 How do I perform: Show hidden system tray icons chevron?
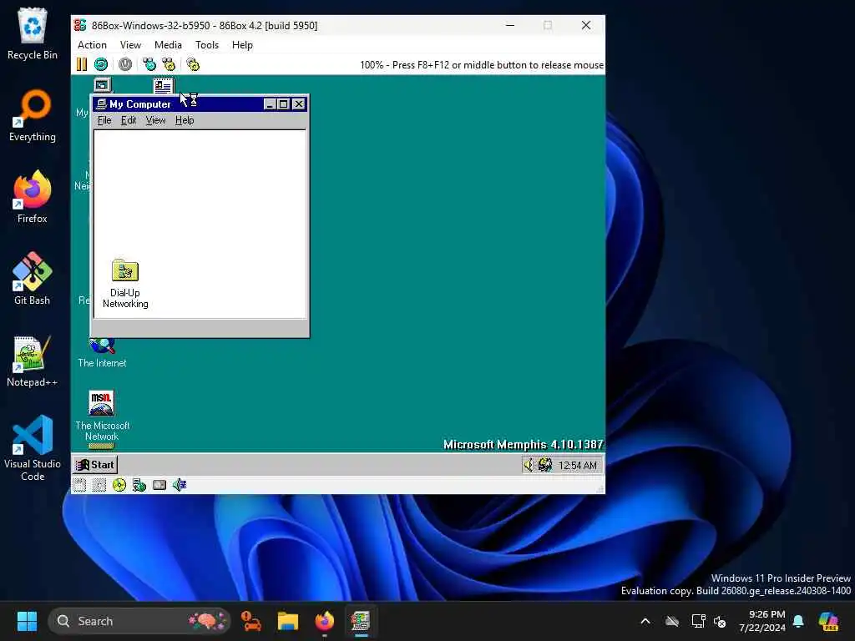(645, 621)
